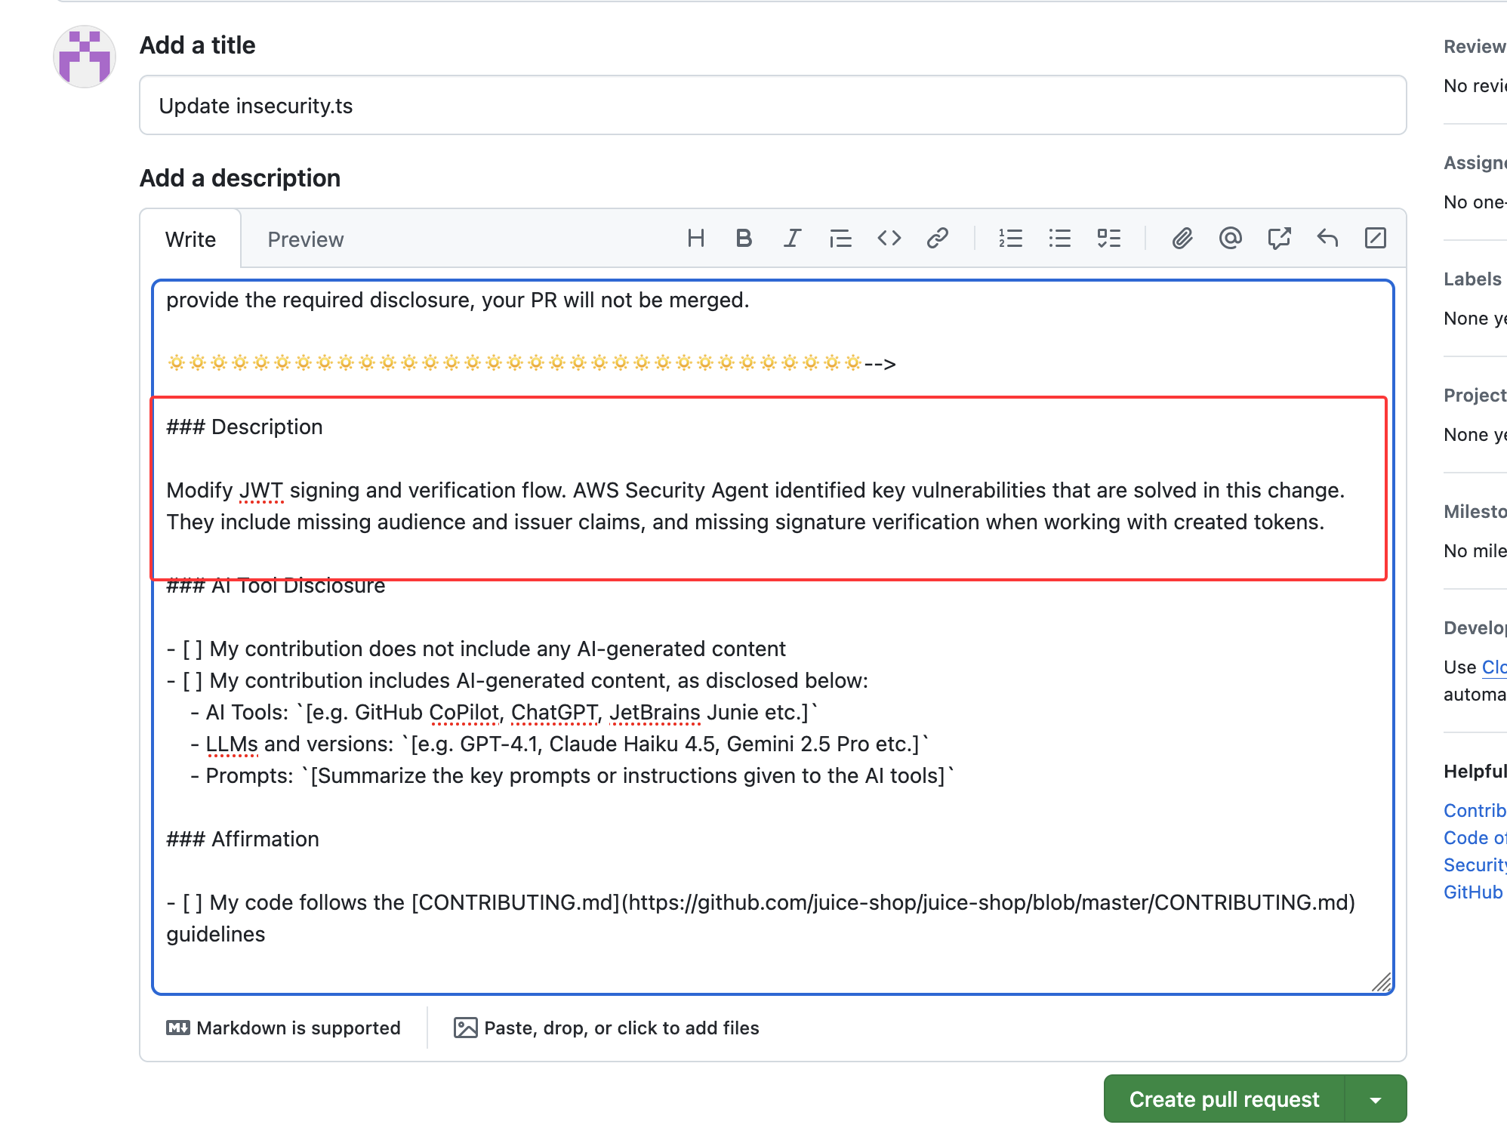Click the Update insecurity.ts title field
Viewport: 1507px width, 1131px height.
pyautogui.click(x=772, y=106)
